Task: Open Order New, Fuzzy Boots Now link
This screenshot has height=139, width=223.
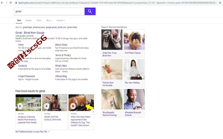Action: [110, 54]
